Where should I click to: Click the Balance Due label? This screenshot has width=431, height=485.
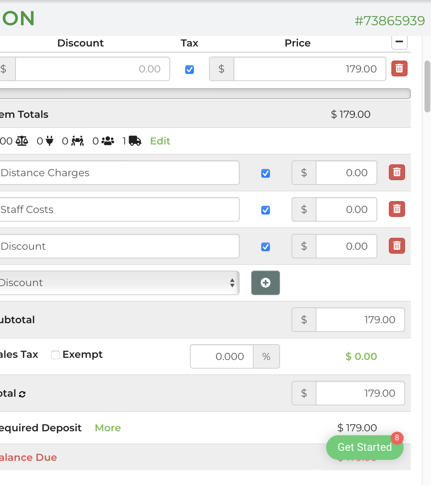click(x=28, y=457)
